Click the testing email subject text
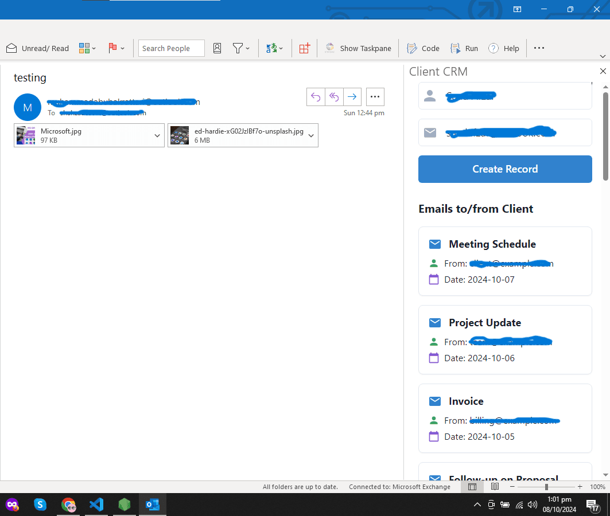610x516 pixels. pyautogui.click(x=30, y=78)
